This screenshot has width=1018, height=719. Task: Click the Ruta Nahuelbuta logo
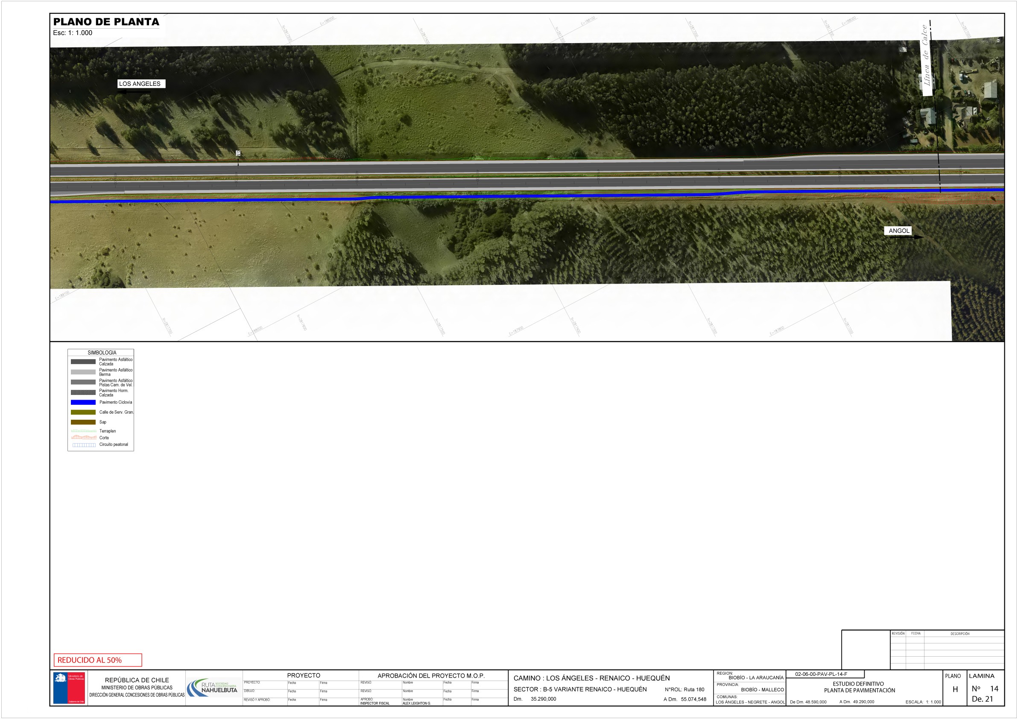tap(213, 687)
